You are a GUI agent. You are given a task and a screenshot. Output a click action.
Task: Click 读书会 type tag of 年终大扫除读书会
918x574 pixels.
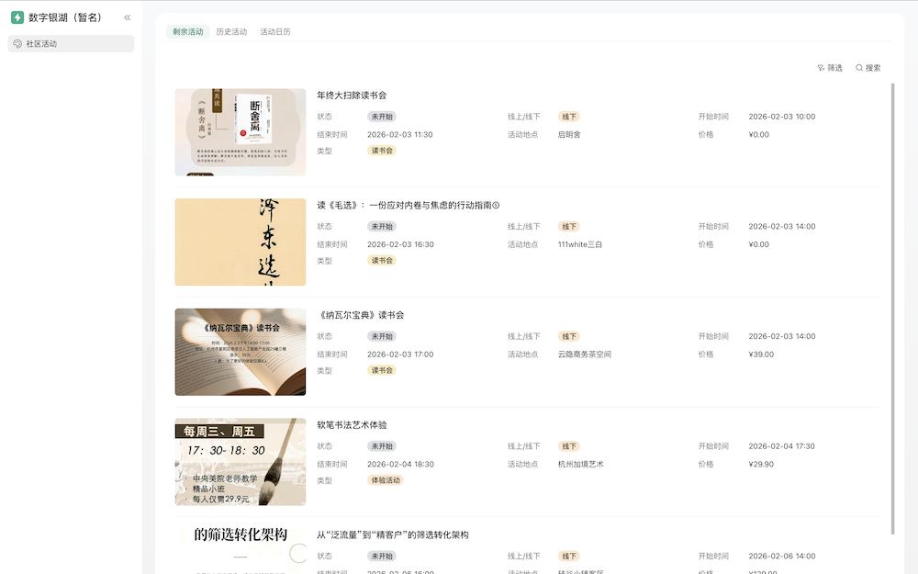pos(382,151)
